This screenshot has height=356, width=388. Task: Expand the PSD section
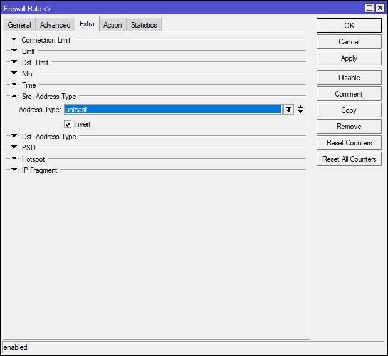tap(14, 147)
